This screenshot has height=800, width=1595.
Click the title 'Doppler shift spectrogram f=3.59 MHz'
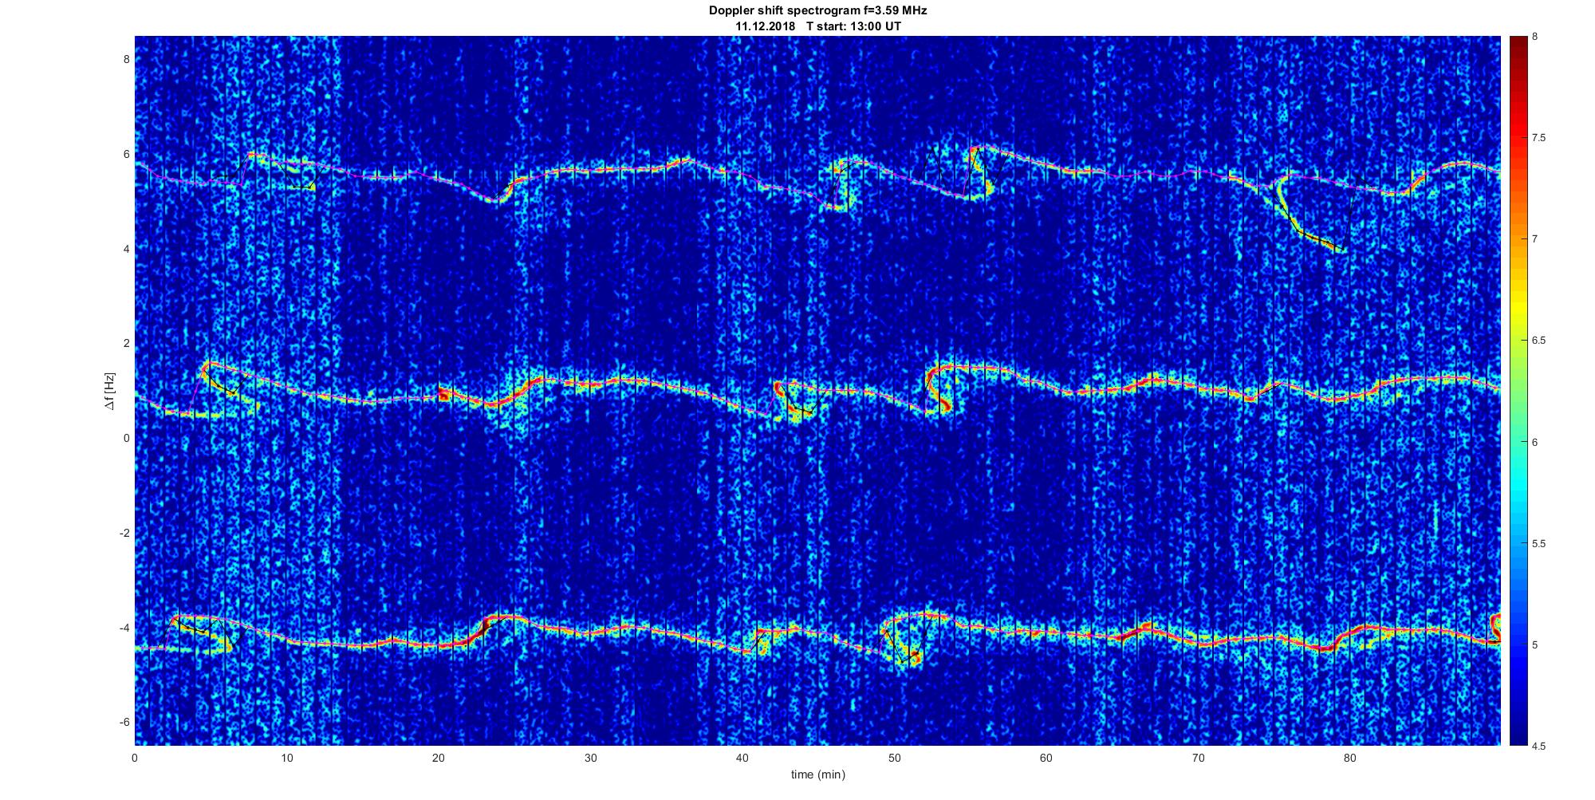point(817,11)
